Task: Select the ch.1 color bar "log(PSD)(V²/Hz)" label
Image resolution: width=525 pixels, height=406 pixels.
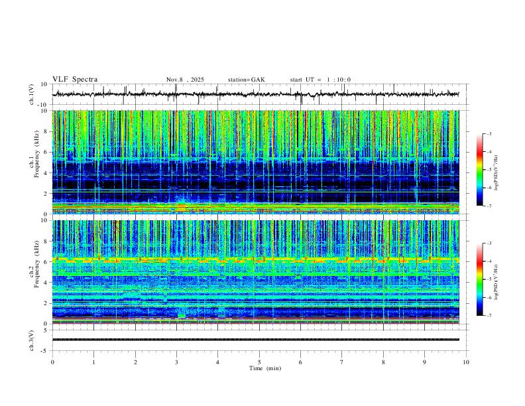Action: tap(496, 173)
